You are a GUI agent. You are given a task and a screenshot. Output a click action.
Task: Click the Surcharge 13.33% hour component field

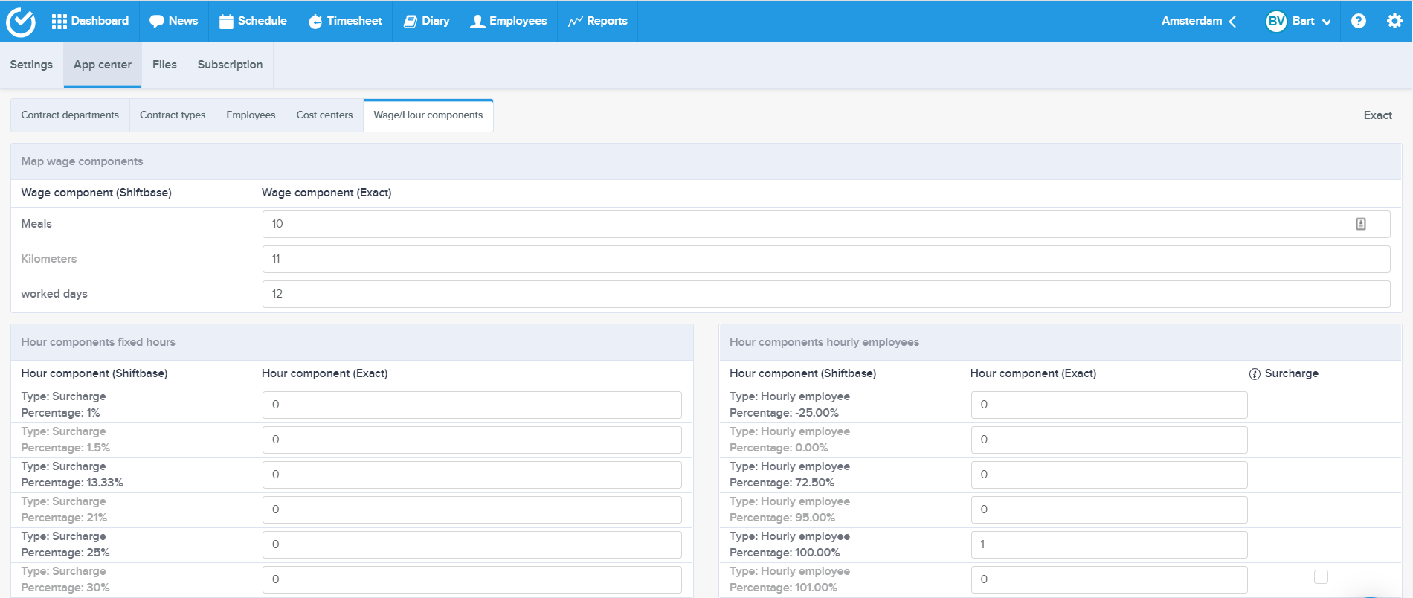[472, 475]
